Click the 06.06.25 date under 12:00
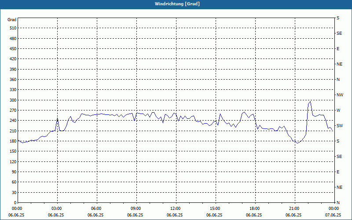352x220 pixels. 175,215
